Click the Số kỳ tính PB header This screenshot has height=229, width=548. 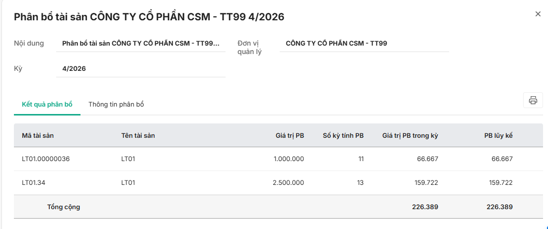pos(343,136)
